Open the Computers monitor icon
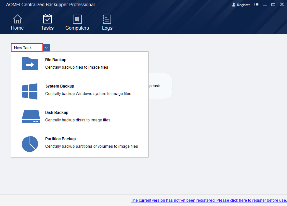The width and height of the screenshot is (287, 206). 77,19
